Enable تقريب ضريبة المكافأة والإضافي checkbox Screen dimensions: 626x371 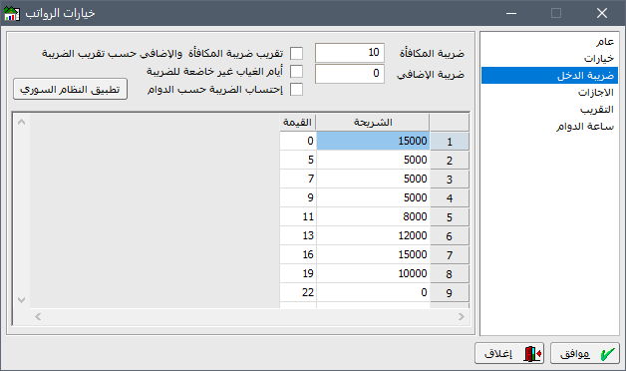click(296, 53)
